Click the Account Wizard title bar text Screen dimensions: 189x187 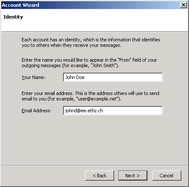pos(20,5)
